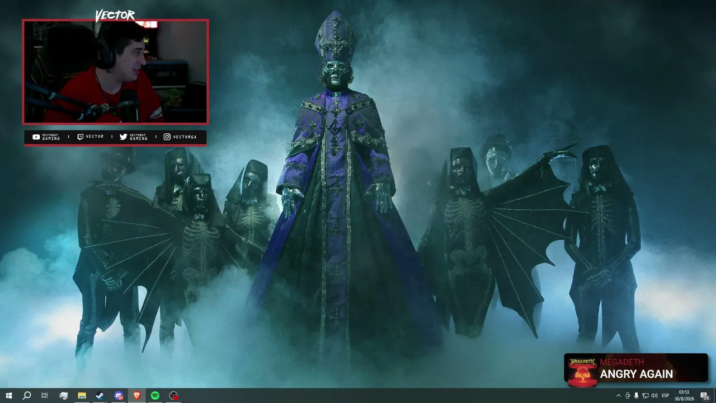The image size is (716, 403).
Task: Open File Explorer from taskbar
Action: point(82,396)
